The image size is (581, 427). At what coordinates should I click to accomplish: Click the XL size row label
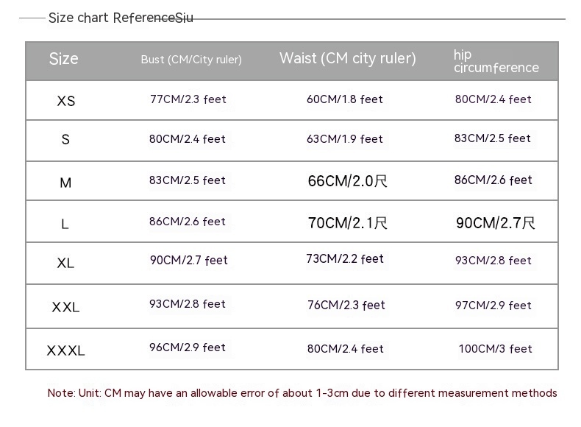(x=65, y=263)
